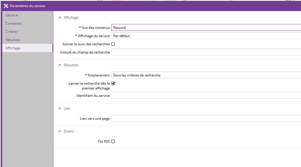
Task: Click the 'Lien vers une page' field
Action: [x=206, y=119]
